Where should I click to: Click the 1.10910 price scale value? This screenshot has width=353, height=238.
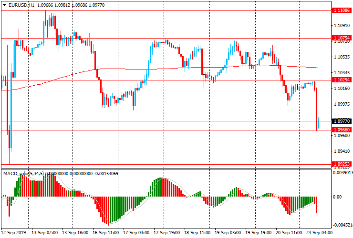(x=342, y=26)
